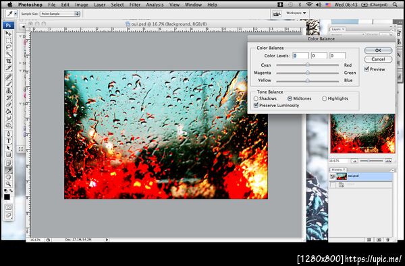Open the Layer menu
This screenshot has width=405, height=266.
point(99,5)
